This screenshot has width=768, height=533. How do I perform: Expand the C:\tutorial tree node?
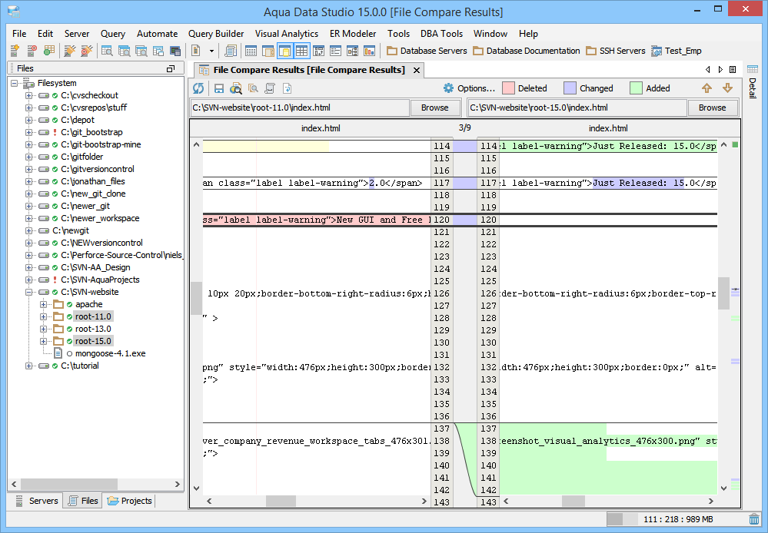click(x=29, y=366)
